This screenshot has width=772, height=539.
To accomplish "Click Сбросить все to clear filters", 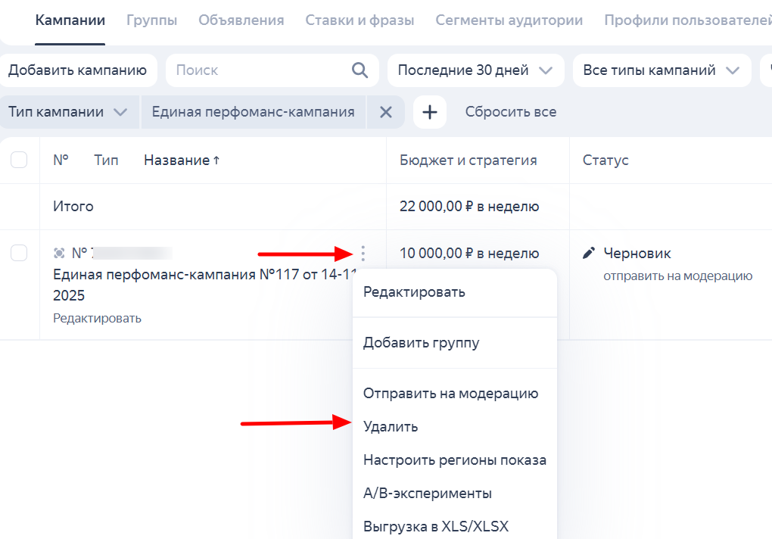I will click(511, 112).
